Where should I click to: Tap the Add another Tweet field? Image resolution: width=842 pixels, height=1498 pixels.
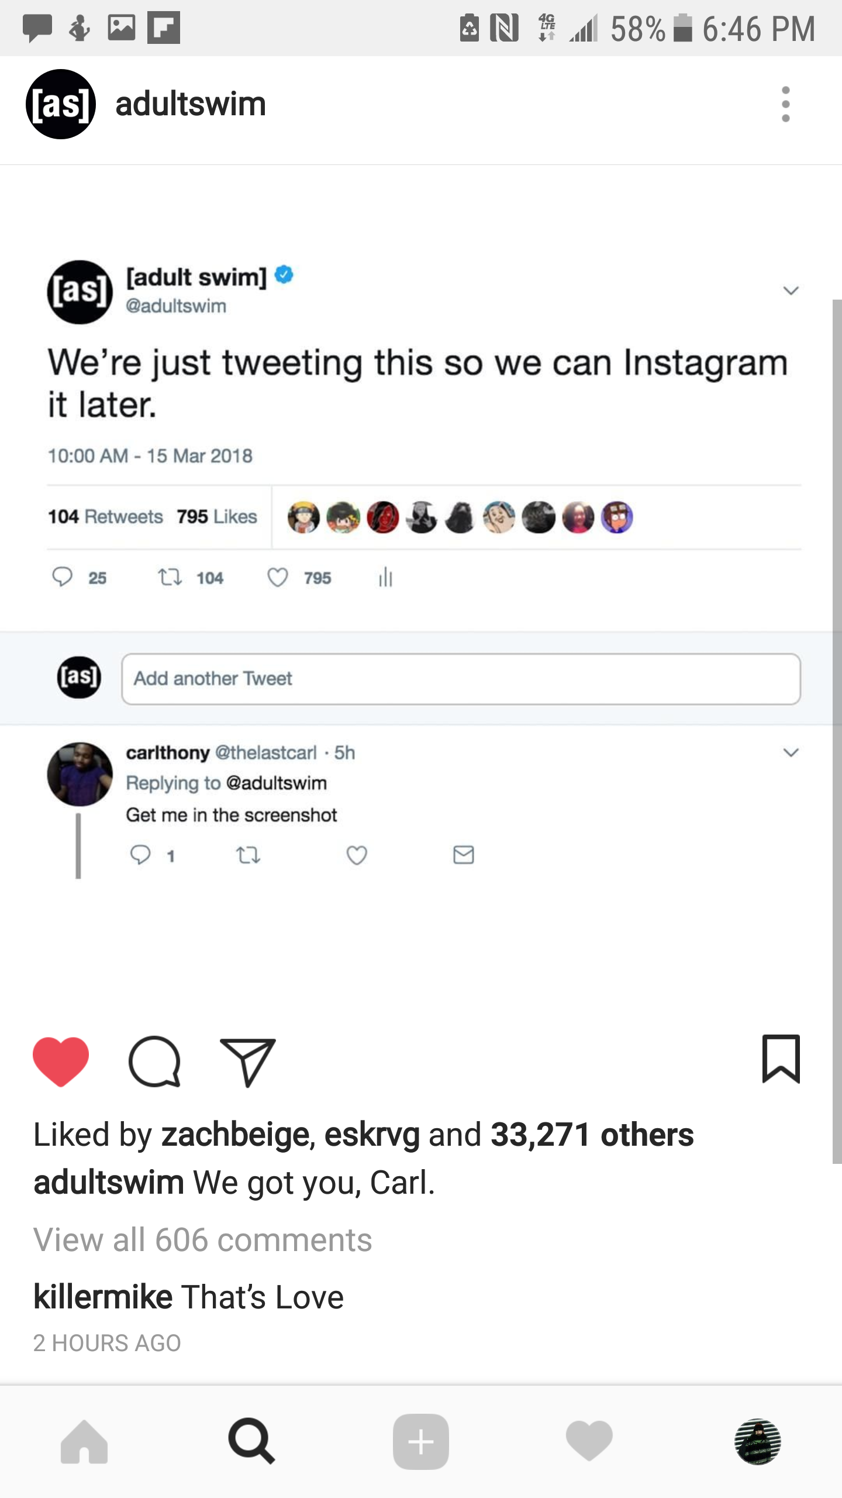[x=461, y=679]
